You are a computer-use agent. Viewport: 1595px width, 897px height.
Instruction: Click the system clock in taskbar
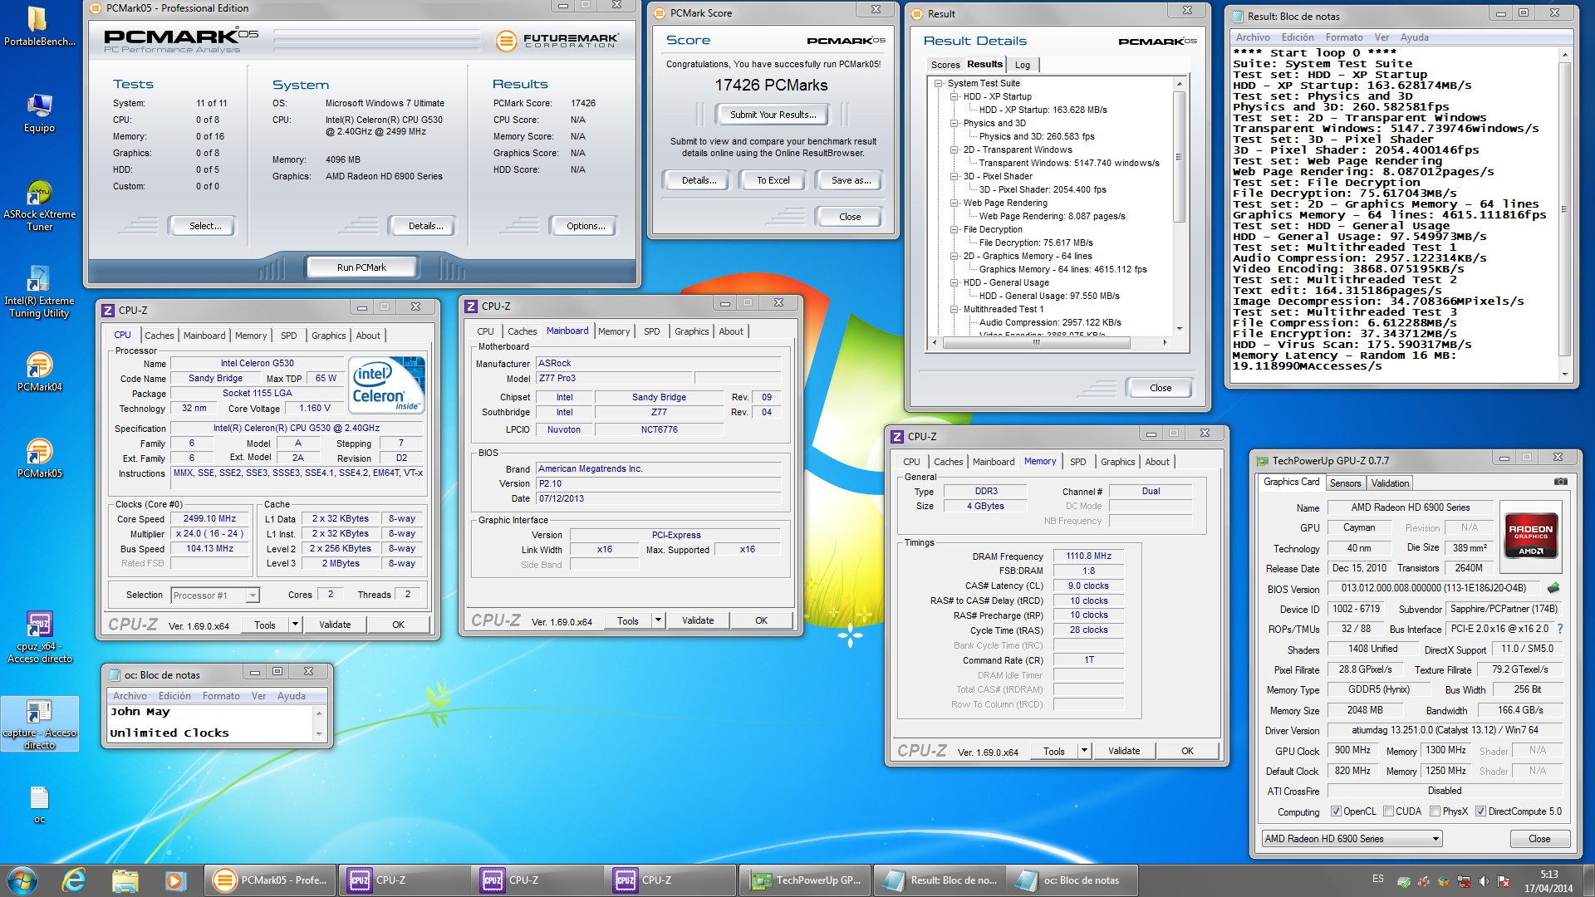tap(1548, 881)
